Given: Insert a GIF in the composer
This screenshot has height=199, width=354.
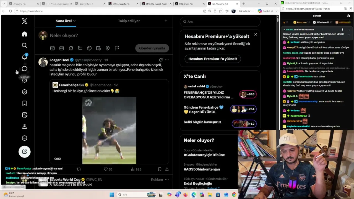Looking at the screenshot, I should (62, 48).
